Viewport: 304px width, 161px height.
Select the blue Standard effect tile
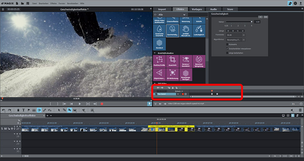(159, 44)
